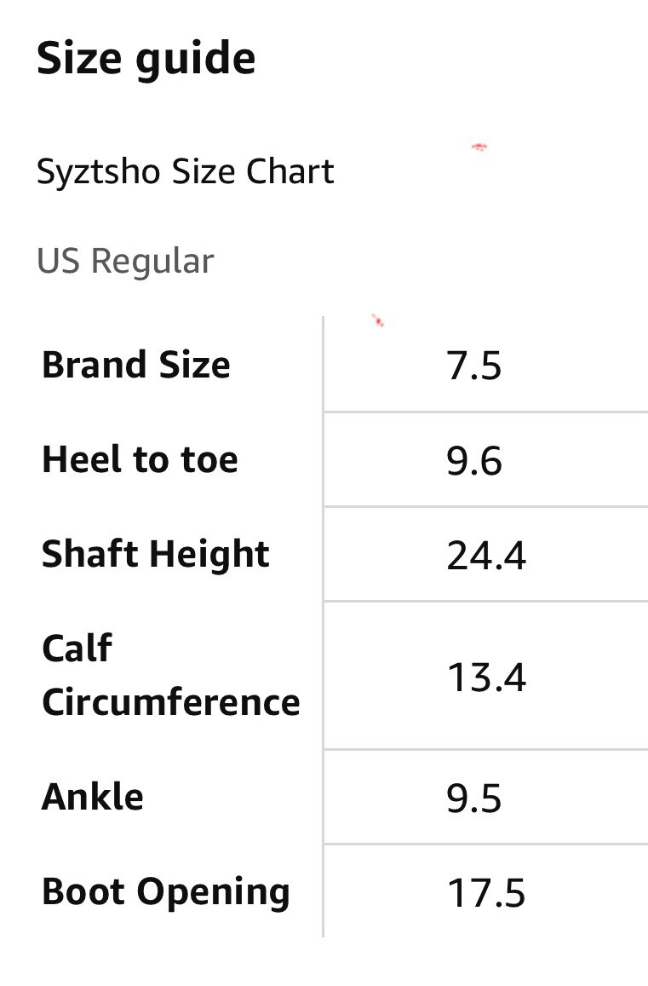Viewport: 648px width, 986px height.
Task: Click the horizontal line above the 17.5 value
Action: [x=485, y=845]
